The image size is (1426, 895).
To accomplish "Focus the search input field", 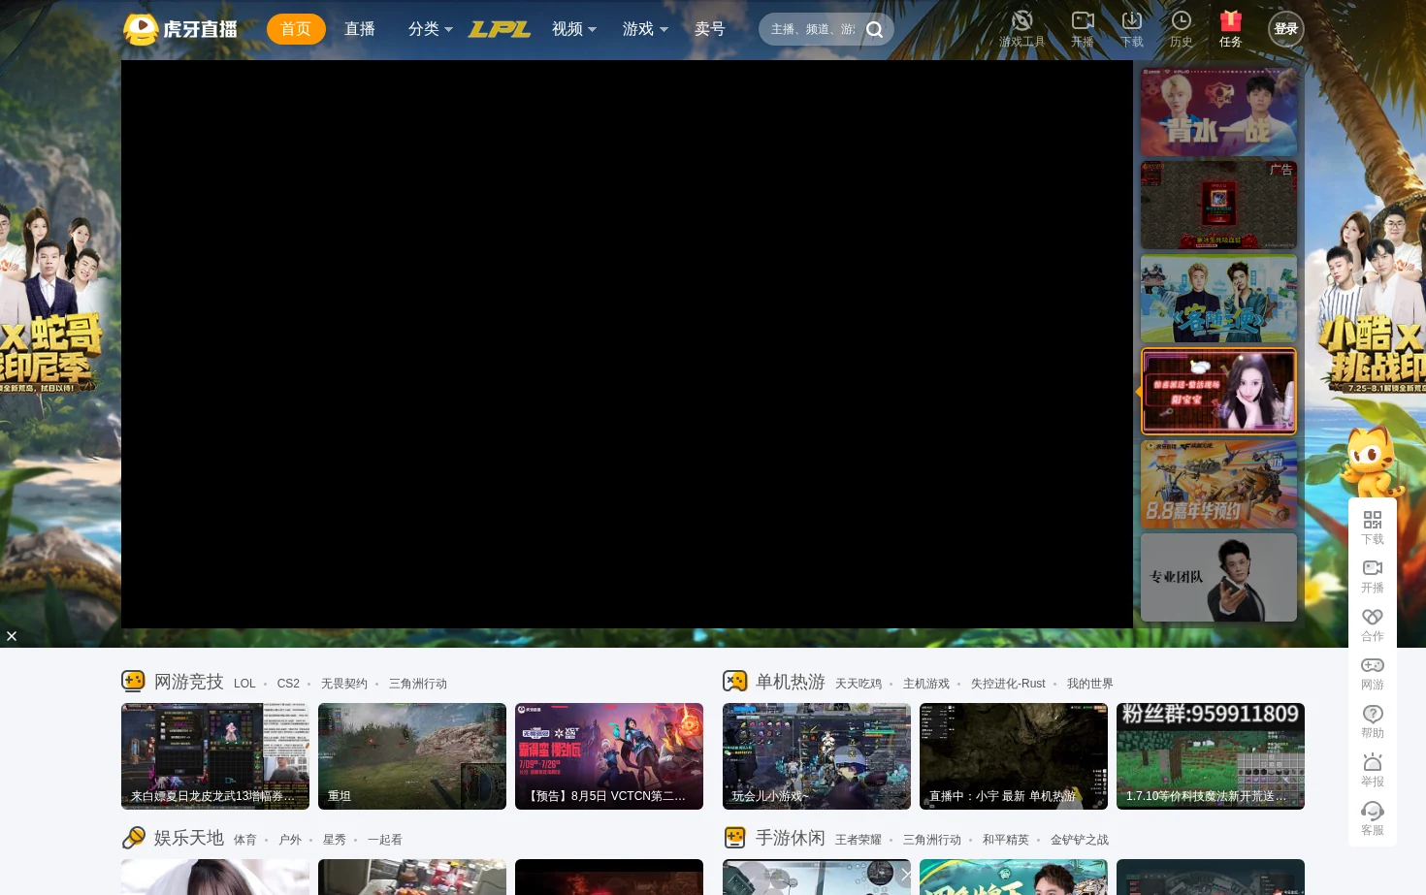I will click(x=813, y=29).
